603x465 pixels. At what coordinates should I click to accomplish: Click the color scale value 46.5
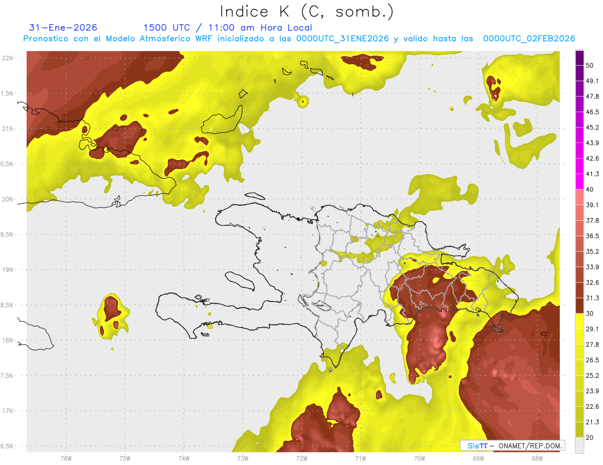point(592,112)
